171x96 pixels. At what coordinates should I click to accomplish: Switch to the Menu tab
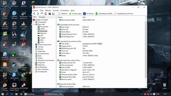pos(35,17)
